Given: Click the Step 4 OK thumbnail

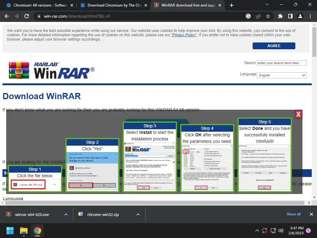Looking at the screenshot, I should tap(207, 158).
